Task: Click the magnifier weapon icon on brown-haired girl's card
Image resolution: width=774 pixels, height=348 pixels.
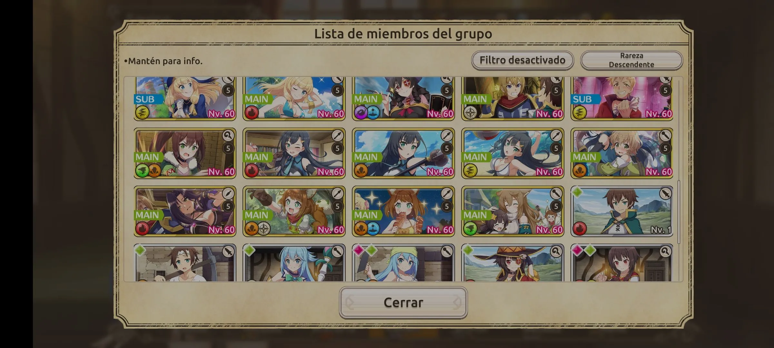Action: 228,136
